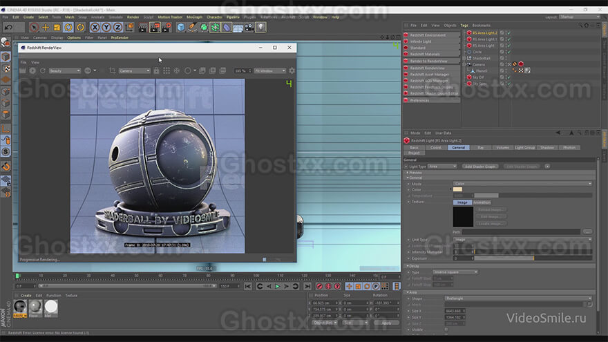Open the Mode Color dropdown
The height and width of the screenshot is (342, 608).
tap(522, 184)
